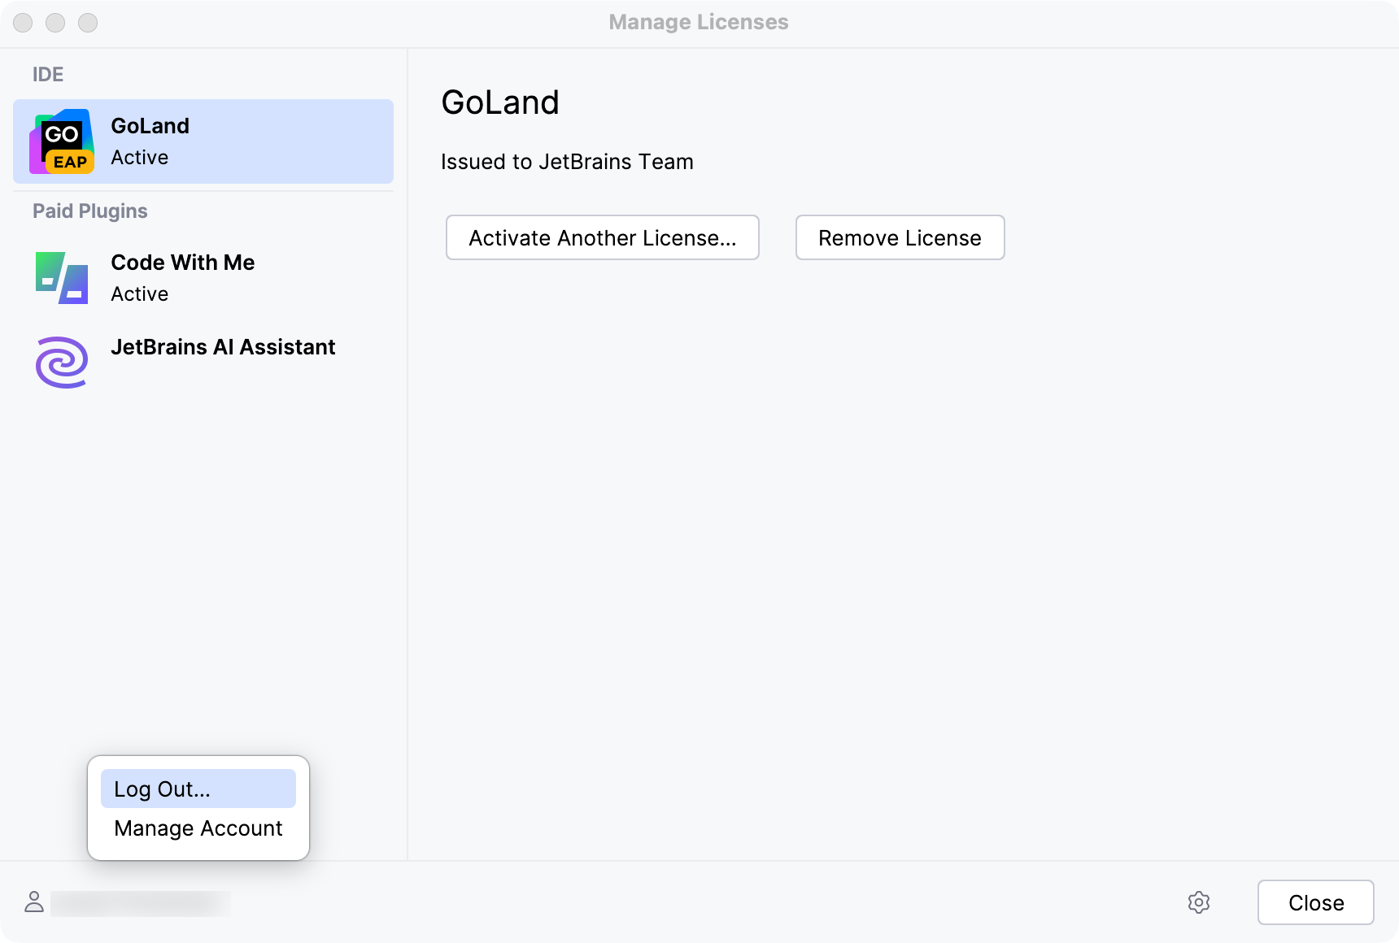Click the GoLand EAP logo icon

(x=62, y=141)
